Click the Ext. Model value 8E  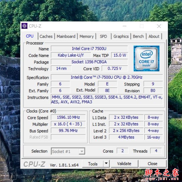[x=107, y=91]
